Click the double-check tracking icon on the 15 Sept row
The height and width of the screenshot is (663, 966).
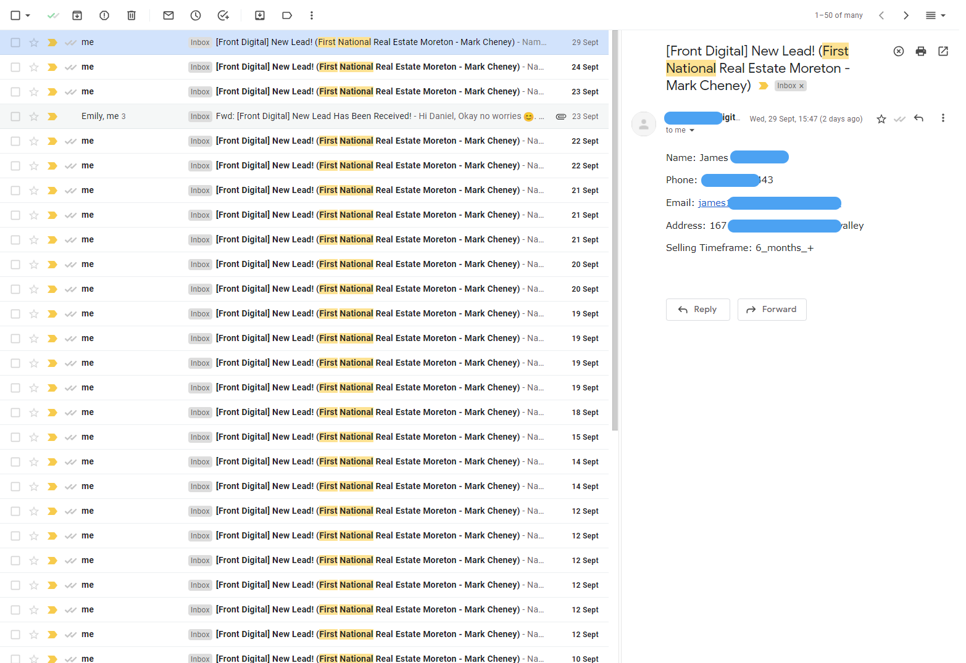tap(71, 437)
